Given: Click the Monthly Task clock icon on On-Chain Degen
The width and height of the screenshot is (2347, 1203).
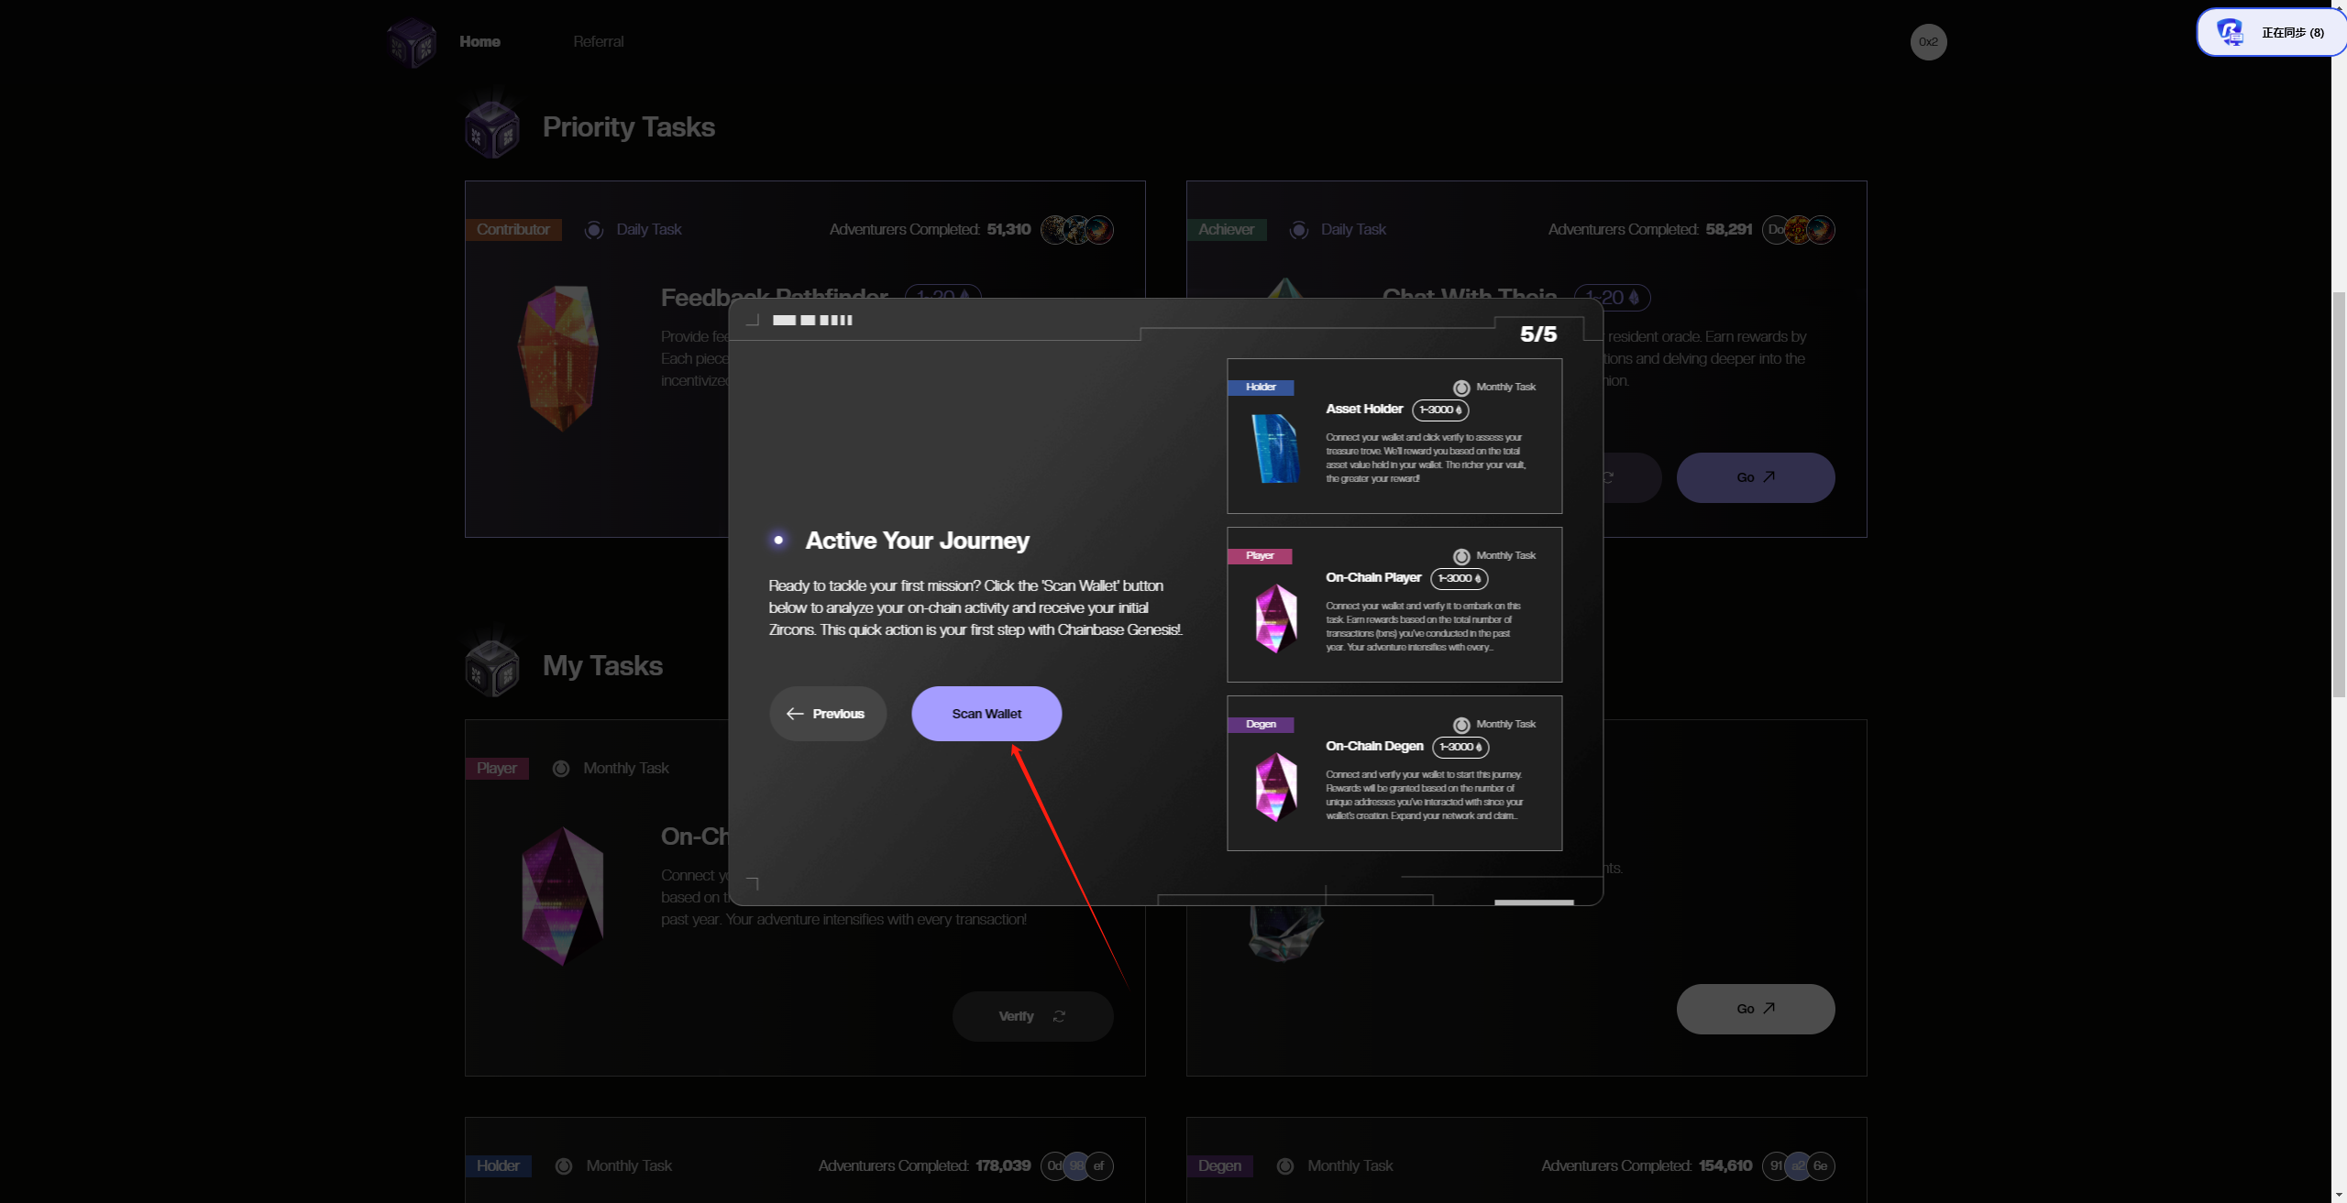Looking at the screenshot, I should click(1461, 725).
